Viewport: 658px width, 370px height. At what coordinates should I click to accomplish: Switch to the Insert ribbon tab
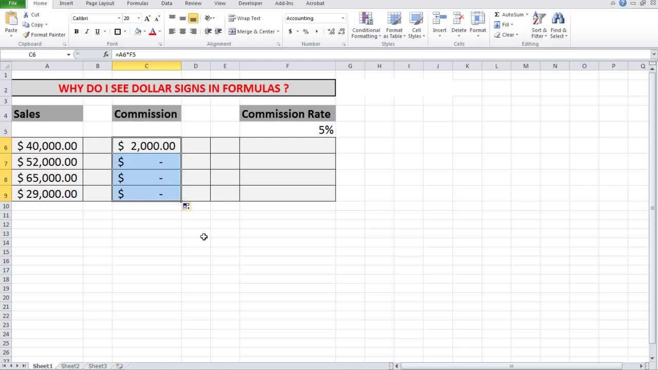pos(66,4)
